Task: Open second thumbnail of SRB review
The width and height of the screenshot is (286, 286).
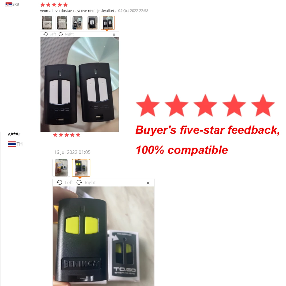Action: pos(62,23)
